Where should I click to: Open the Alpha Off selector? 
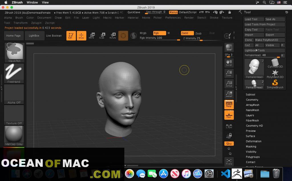click(14, 94)
